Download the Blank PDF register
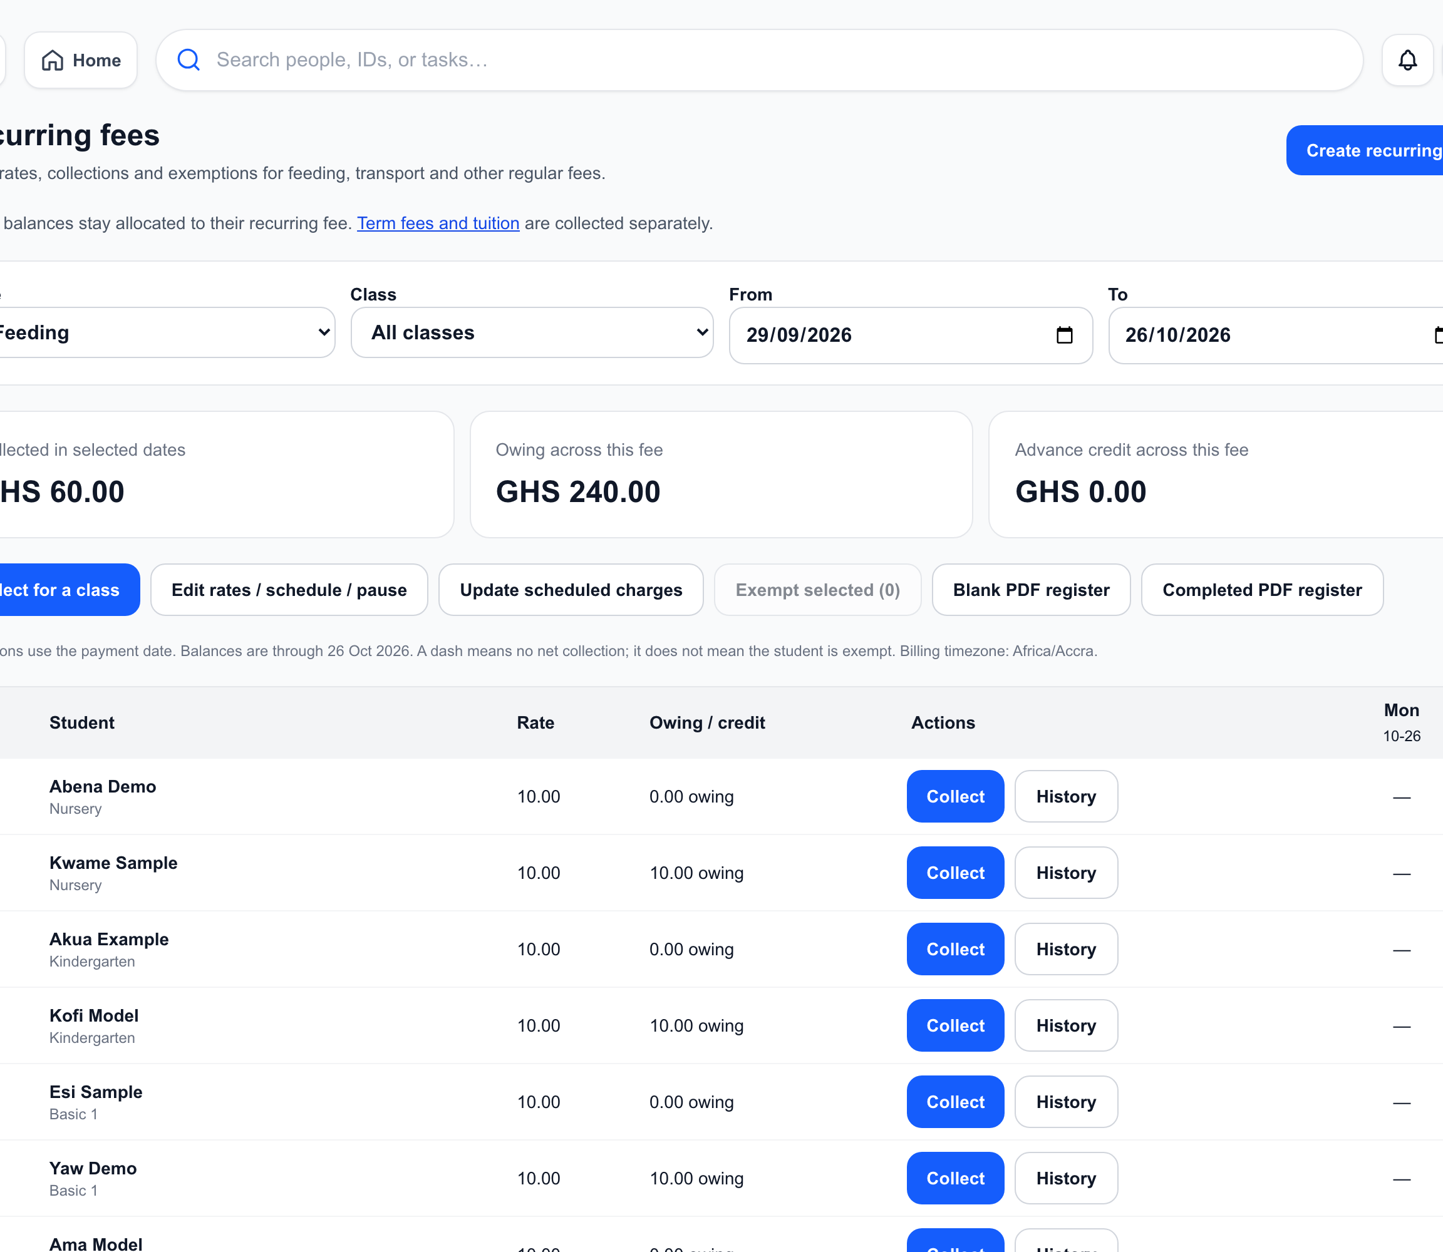The width and height of the screenshot is (1443, 1252). point(1032,590)
